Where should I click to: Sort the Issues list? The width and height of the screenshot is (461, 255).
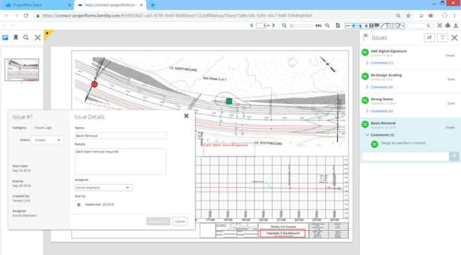coord(429,38)
